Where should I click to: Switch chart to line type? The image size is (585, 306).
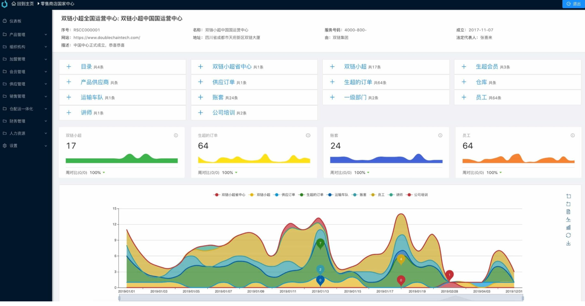pyautogui.click(x=568, y=220)
